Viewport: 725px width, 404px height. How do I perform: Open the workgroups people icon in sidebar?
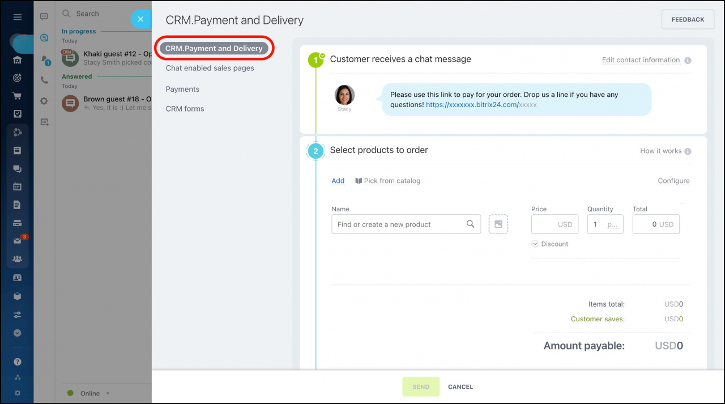point(18,259)
